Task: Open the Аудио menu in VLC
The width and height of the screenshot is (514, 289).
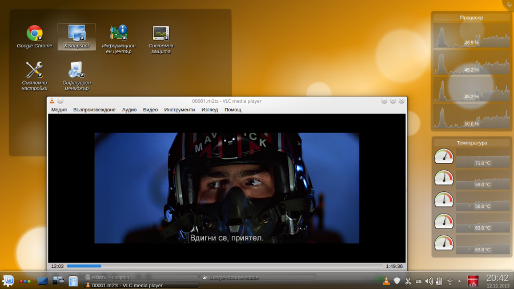Action: tap(129, 110)
